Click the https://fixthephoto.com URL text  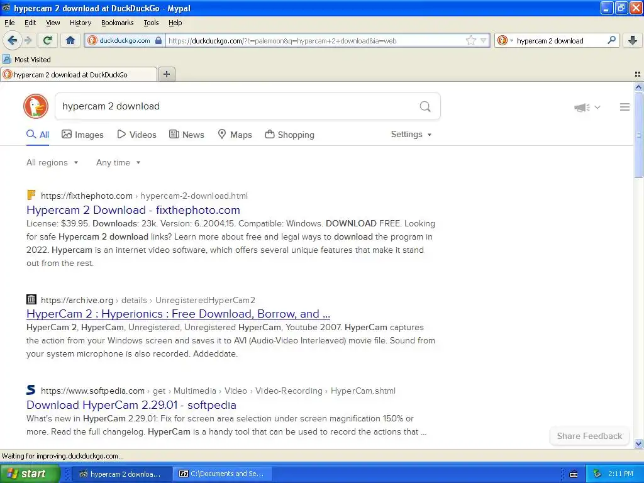coord(87,196)
